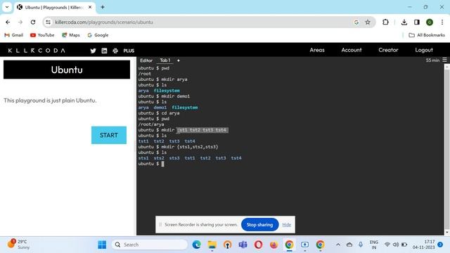Click the terminal cursor prompt line
Image resolution: width=450 pixels, height=253 pixels.
pyautogui.click(x=151, y=164)
